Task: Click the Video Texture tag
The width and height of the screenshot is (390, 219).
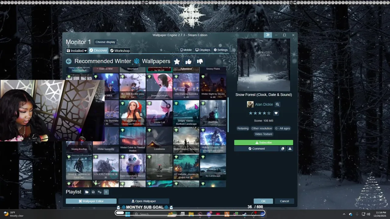Action: pyautogui.click(x=264, y=134)
